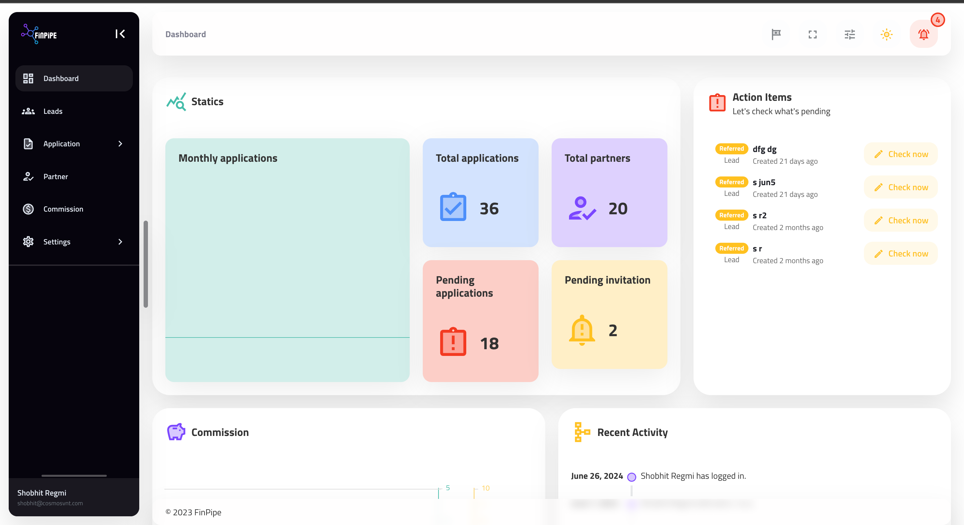Click the sidebar vertical scrollbar handle
964x525 pixels.
(146, 264)
